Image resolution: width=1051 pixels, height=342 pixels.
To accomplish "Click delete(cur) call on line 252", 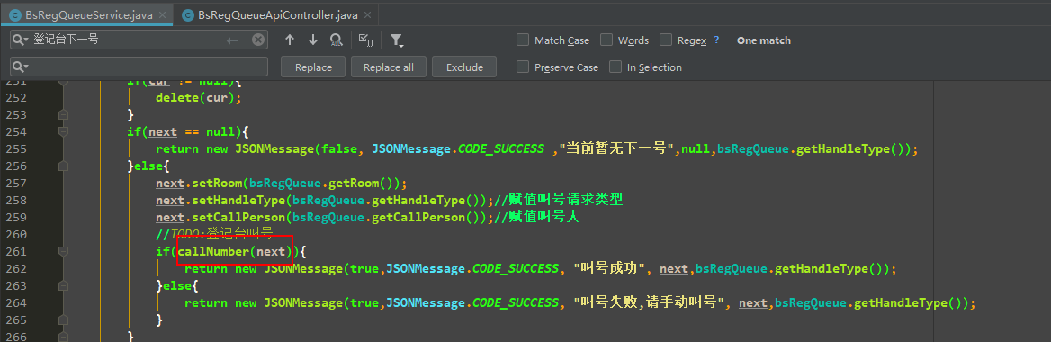I will (x=198, y=98).
